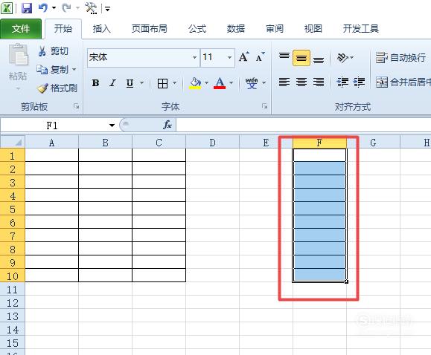Open the 宋体 font name dropdown
Viewport: 431px width, 355px height.
[x=194, y=57]
